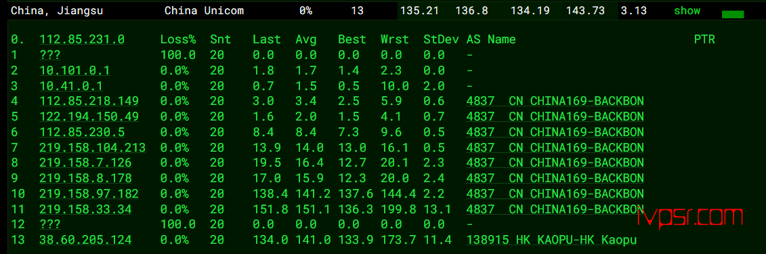Open AS 4837 link on hop 7 row
This screenshot has width=766, height=254.
point(555,148)
